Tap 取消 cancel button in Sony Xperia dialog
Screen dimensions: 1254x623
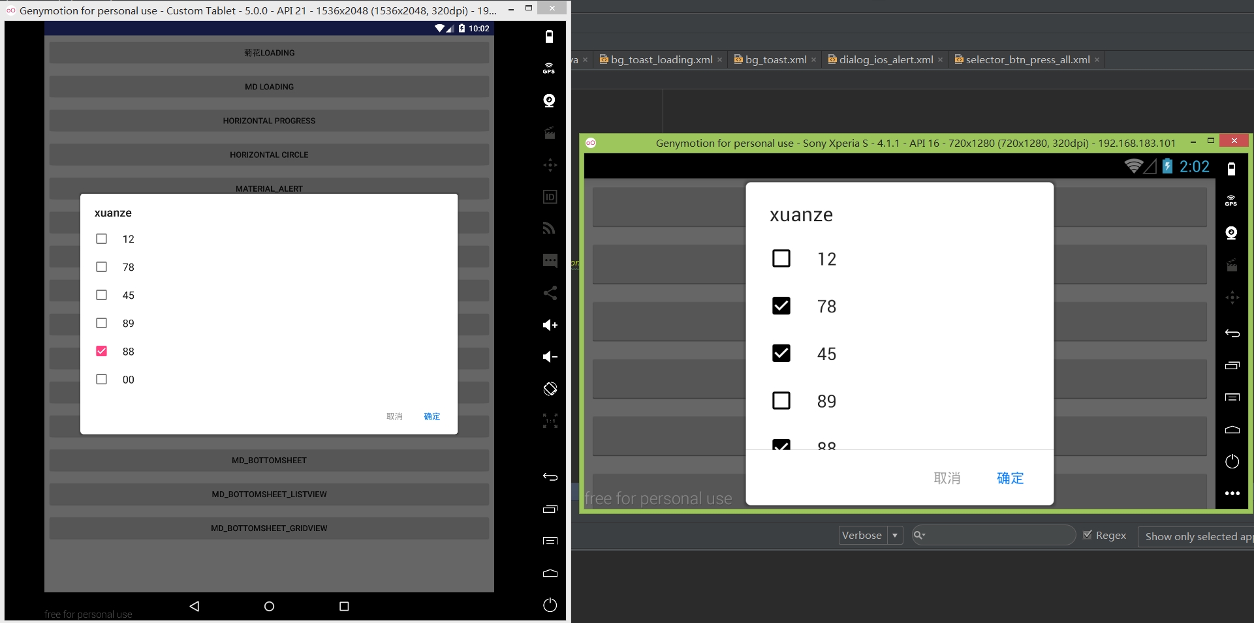click(947, 478)
